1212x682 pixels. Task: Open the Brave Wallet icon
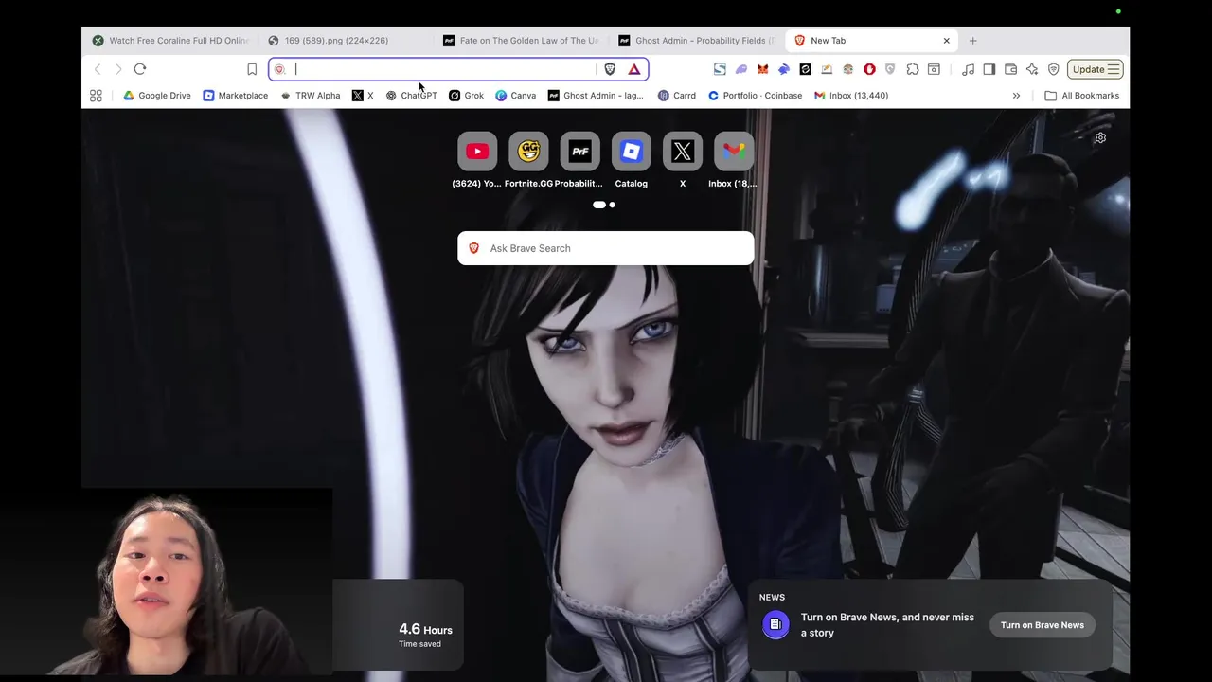1010,69
